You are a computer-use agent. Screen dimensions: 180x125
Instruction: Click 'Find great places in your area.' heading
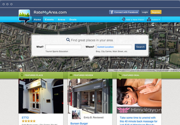92,40
